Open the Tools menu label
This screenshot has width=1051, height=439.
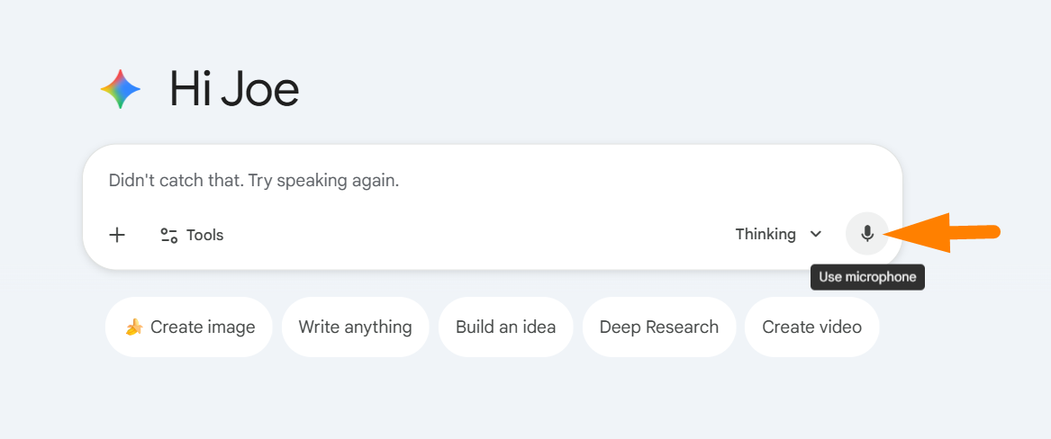[x=204, y=236]
